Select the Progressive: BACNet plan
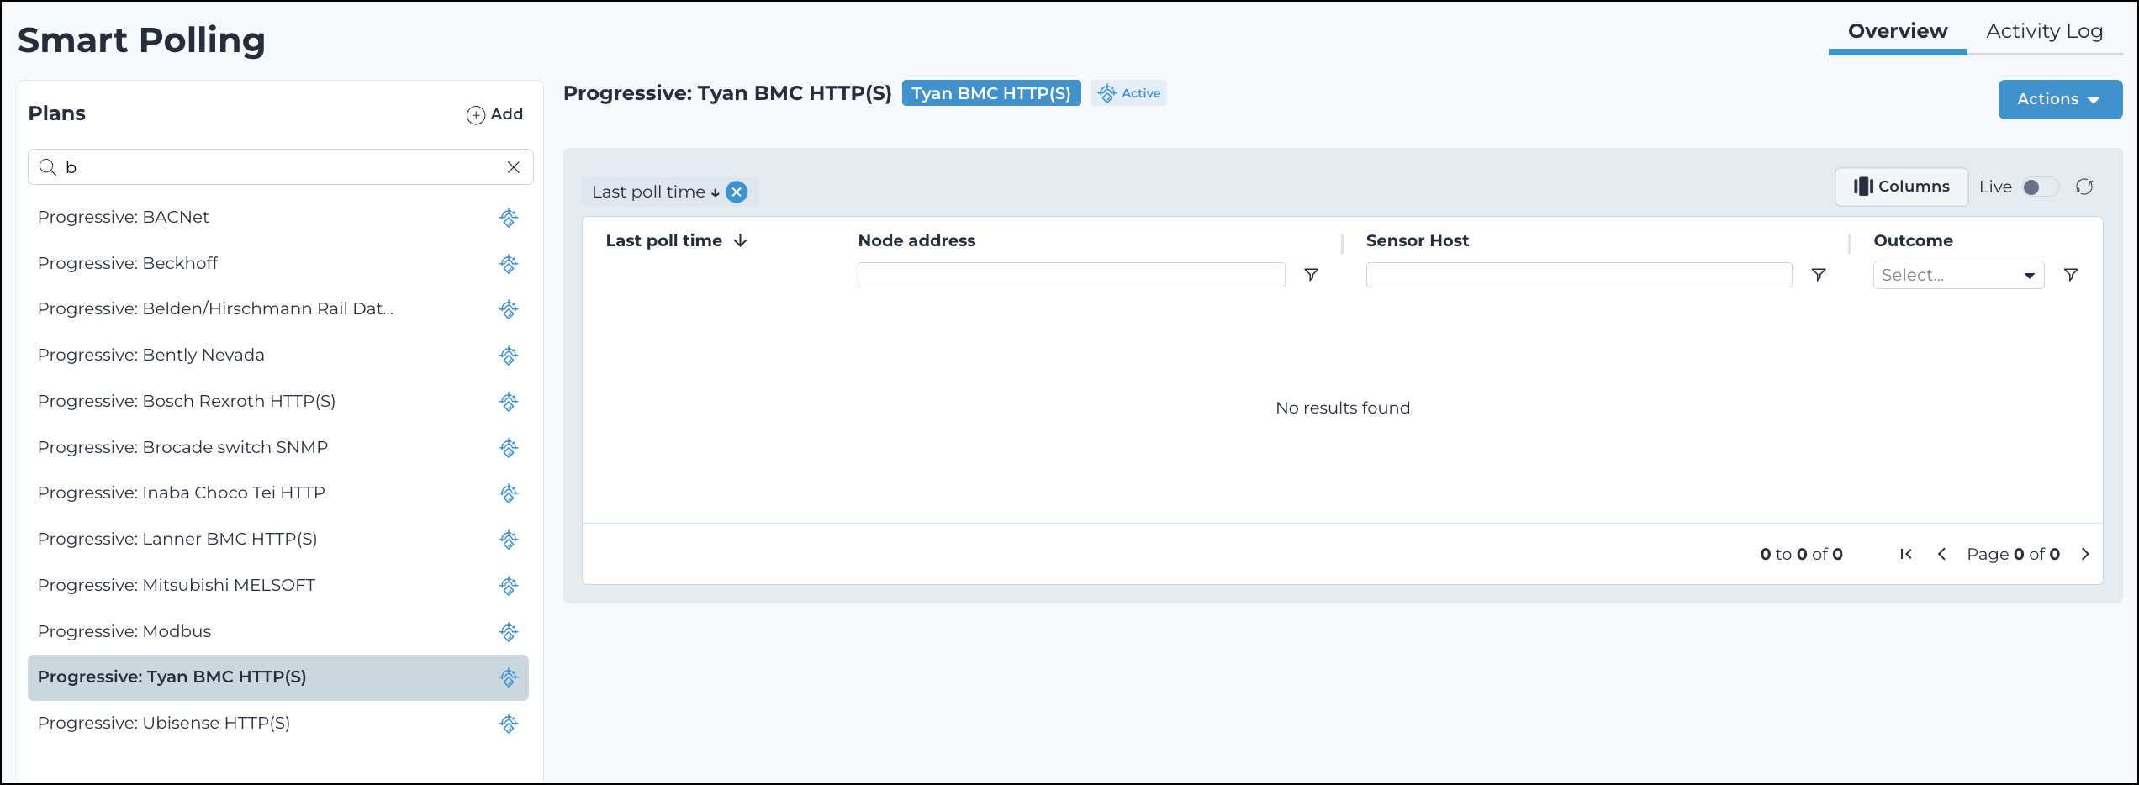The height and width of the screenshot is (785, 2139). pyautogui.click(x=278, y=218)
